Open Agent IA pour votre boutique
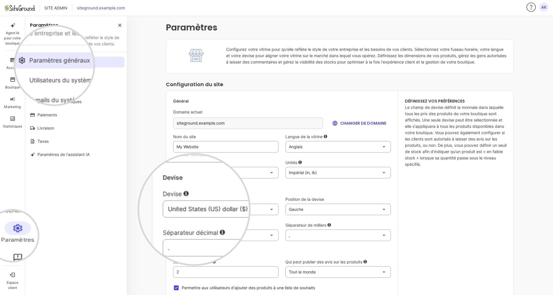The height and width of the screenshot is (295, 553). [x=12, y=34]
